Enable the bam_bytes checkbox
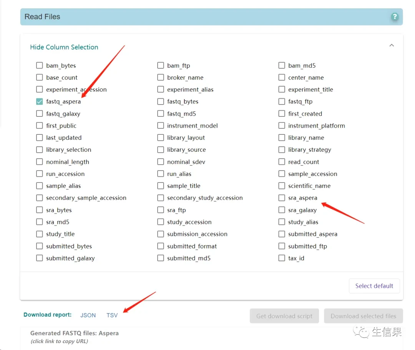Image resolution: width=415 pixels, height=350 pixels. (39, 65)
